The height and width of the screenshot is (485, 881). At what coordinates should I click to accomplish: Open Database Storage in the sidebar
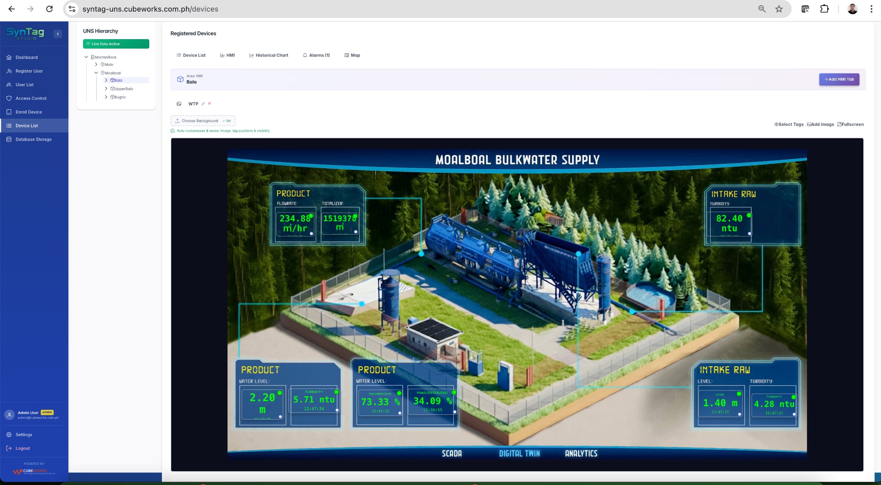pyautogui.click(x=33, y=139)
